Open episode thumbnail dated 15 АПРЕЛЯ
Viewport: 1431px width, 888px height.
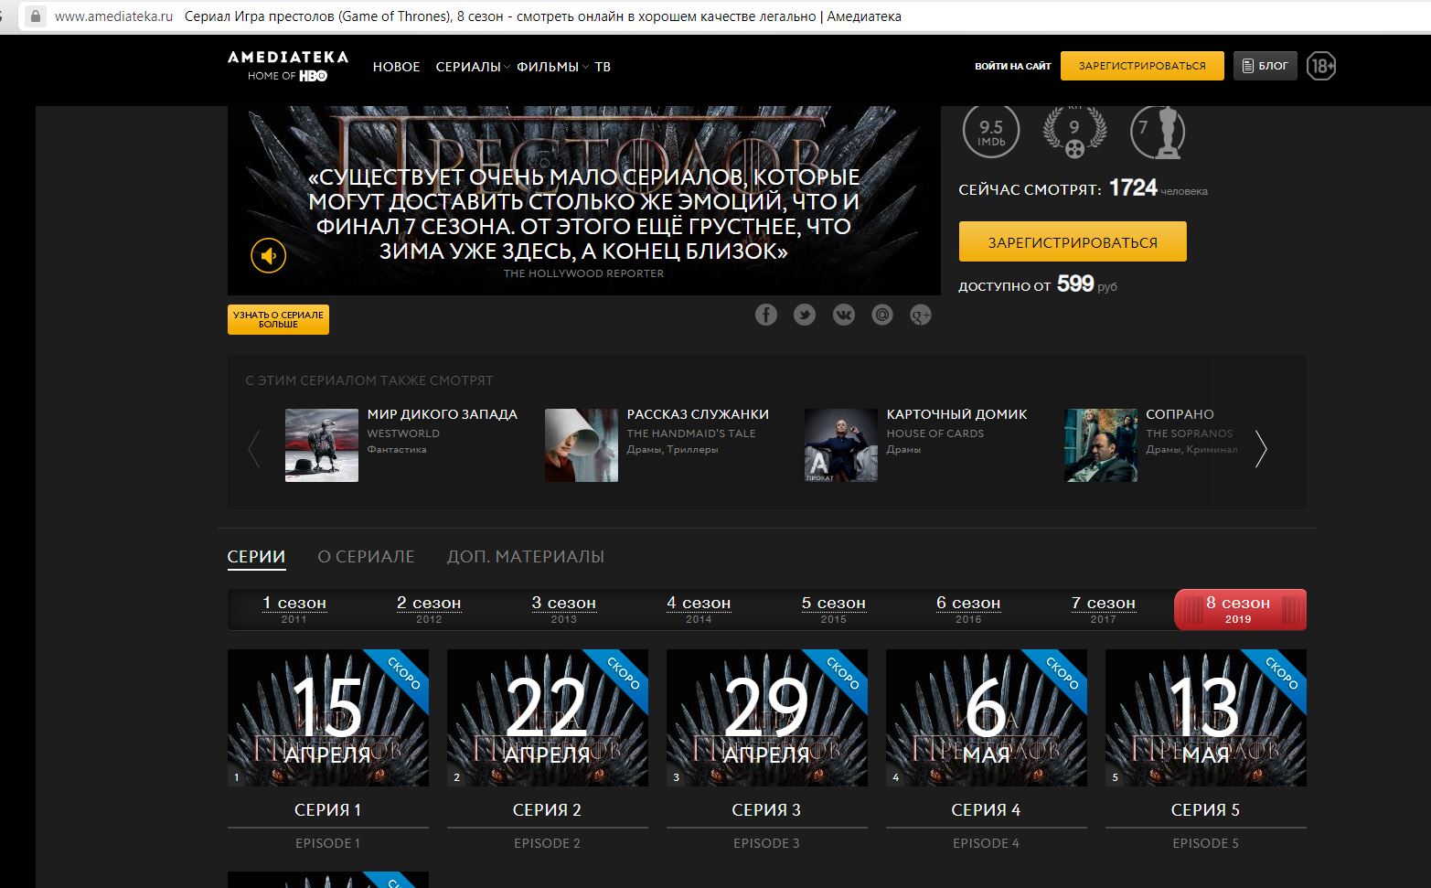[x=328, y=718]
